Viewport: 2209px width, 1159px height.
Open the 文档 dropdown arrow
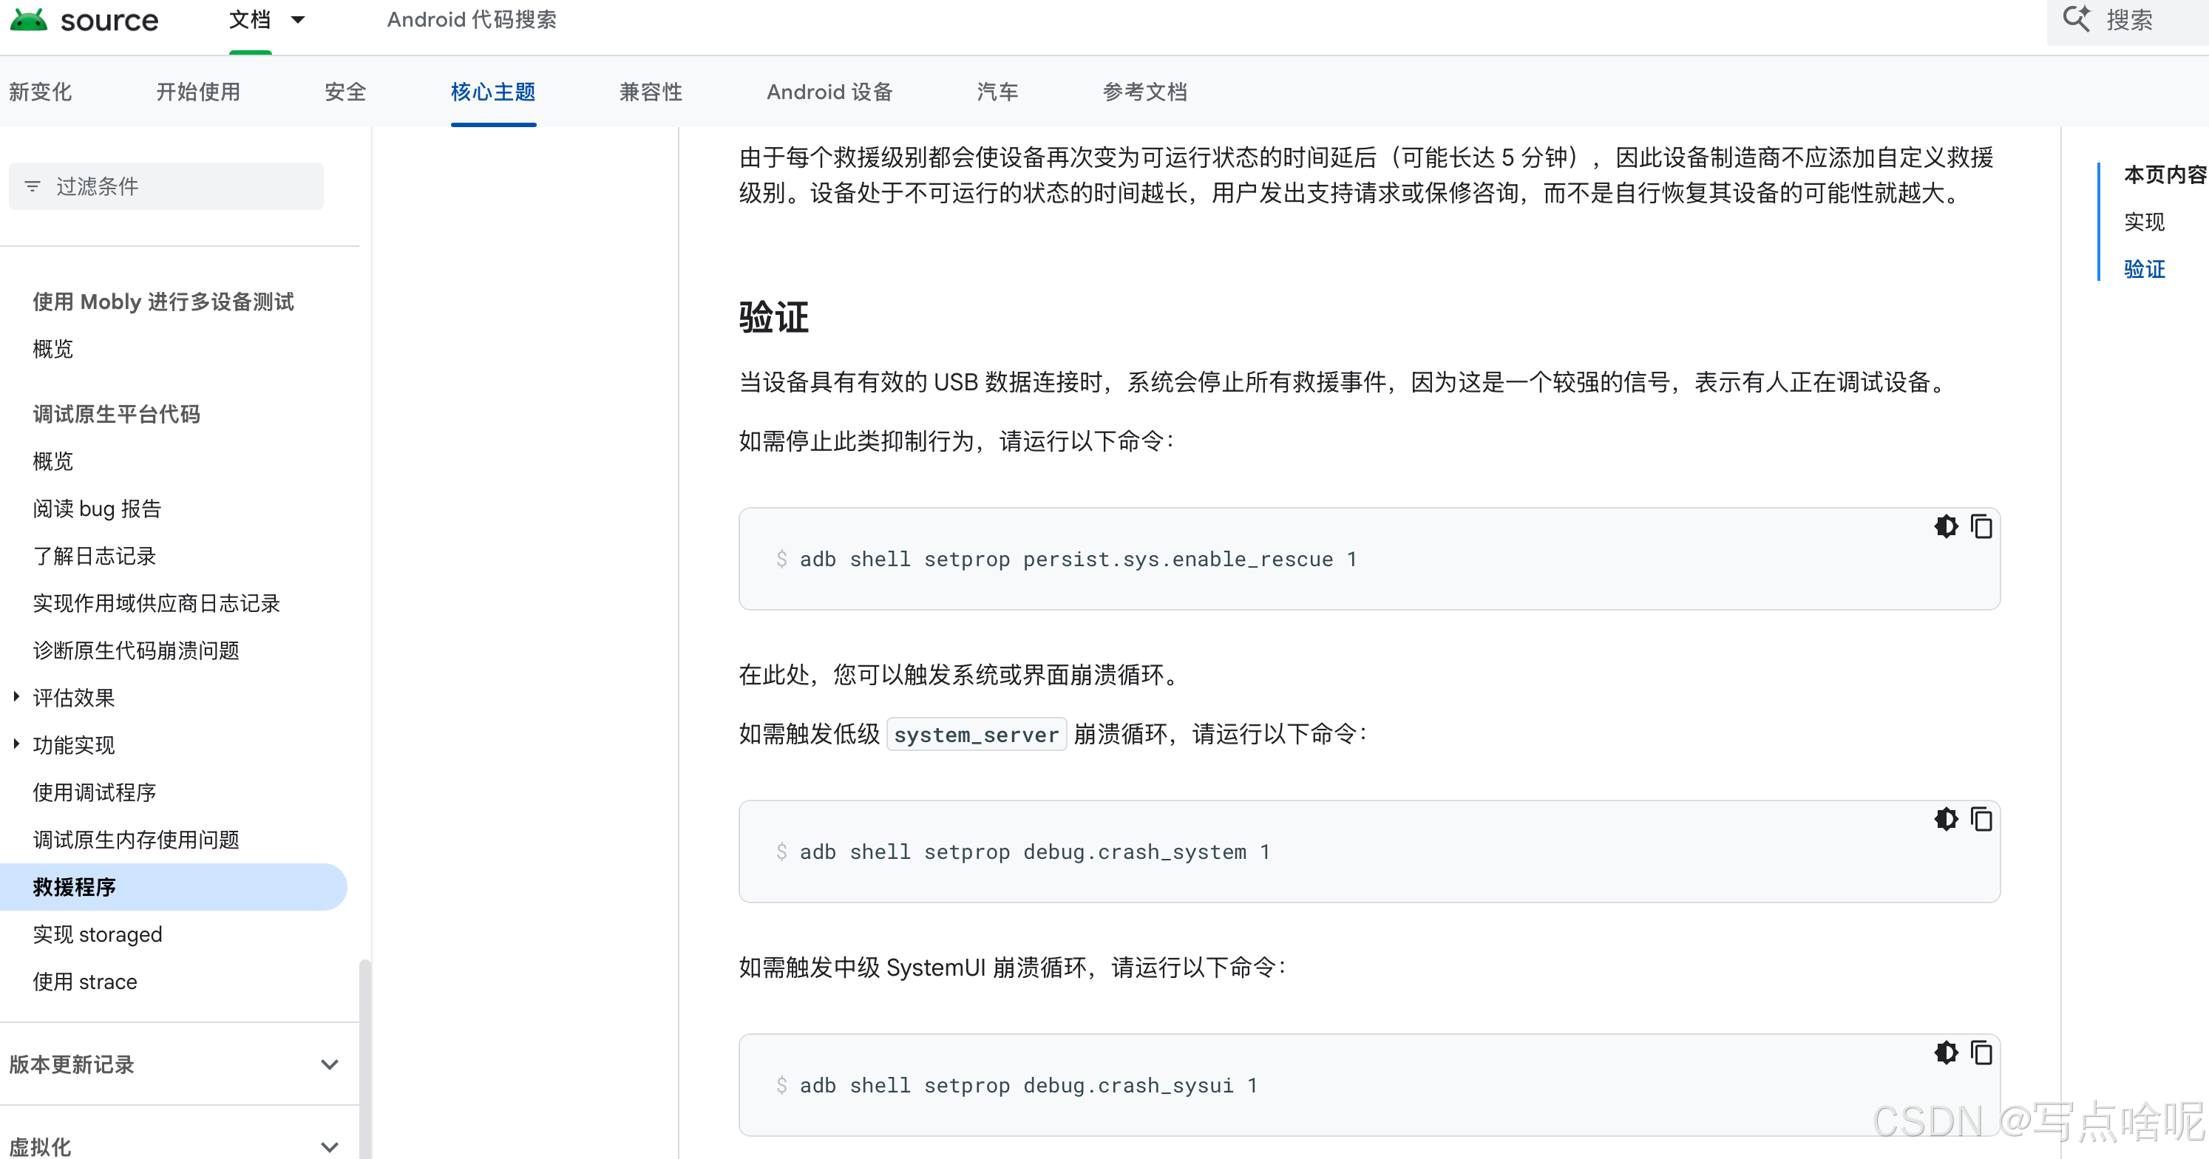coord(297,20)
